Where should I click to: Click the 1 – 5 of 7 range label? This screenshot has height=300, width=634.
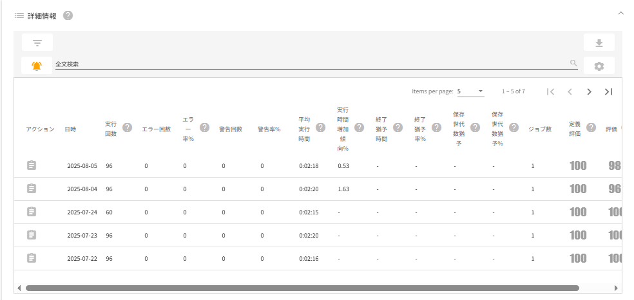[514, 91]
